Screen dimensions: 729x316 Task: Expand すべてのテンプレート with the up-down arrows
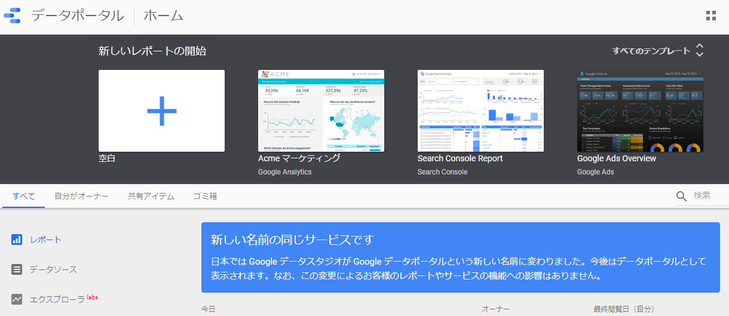click(x=700, y=51)
